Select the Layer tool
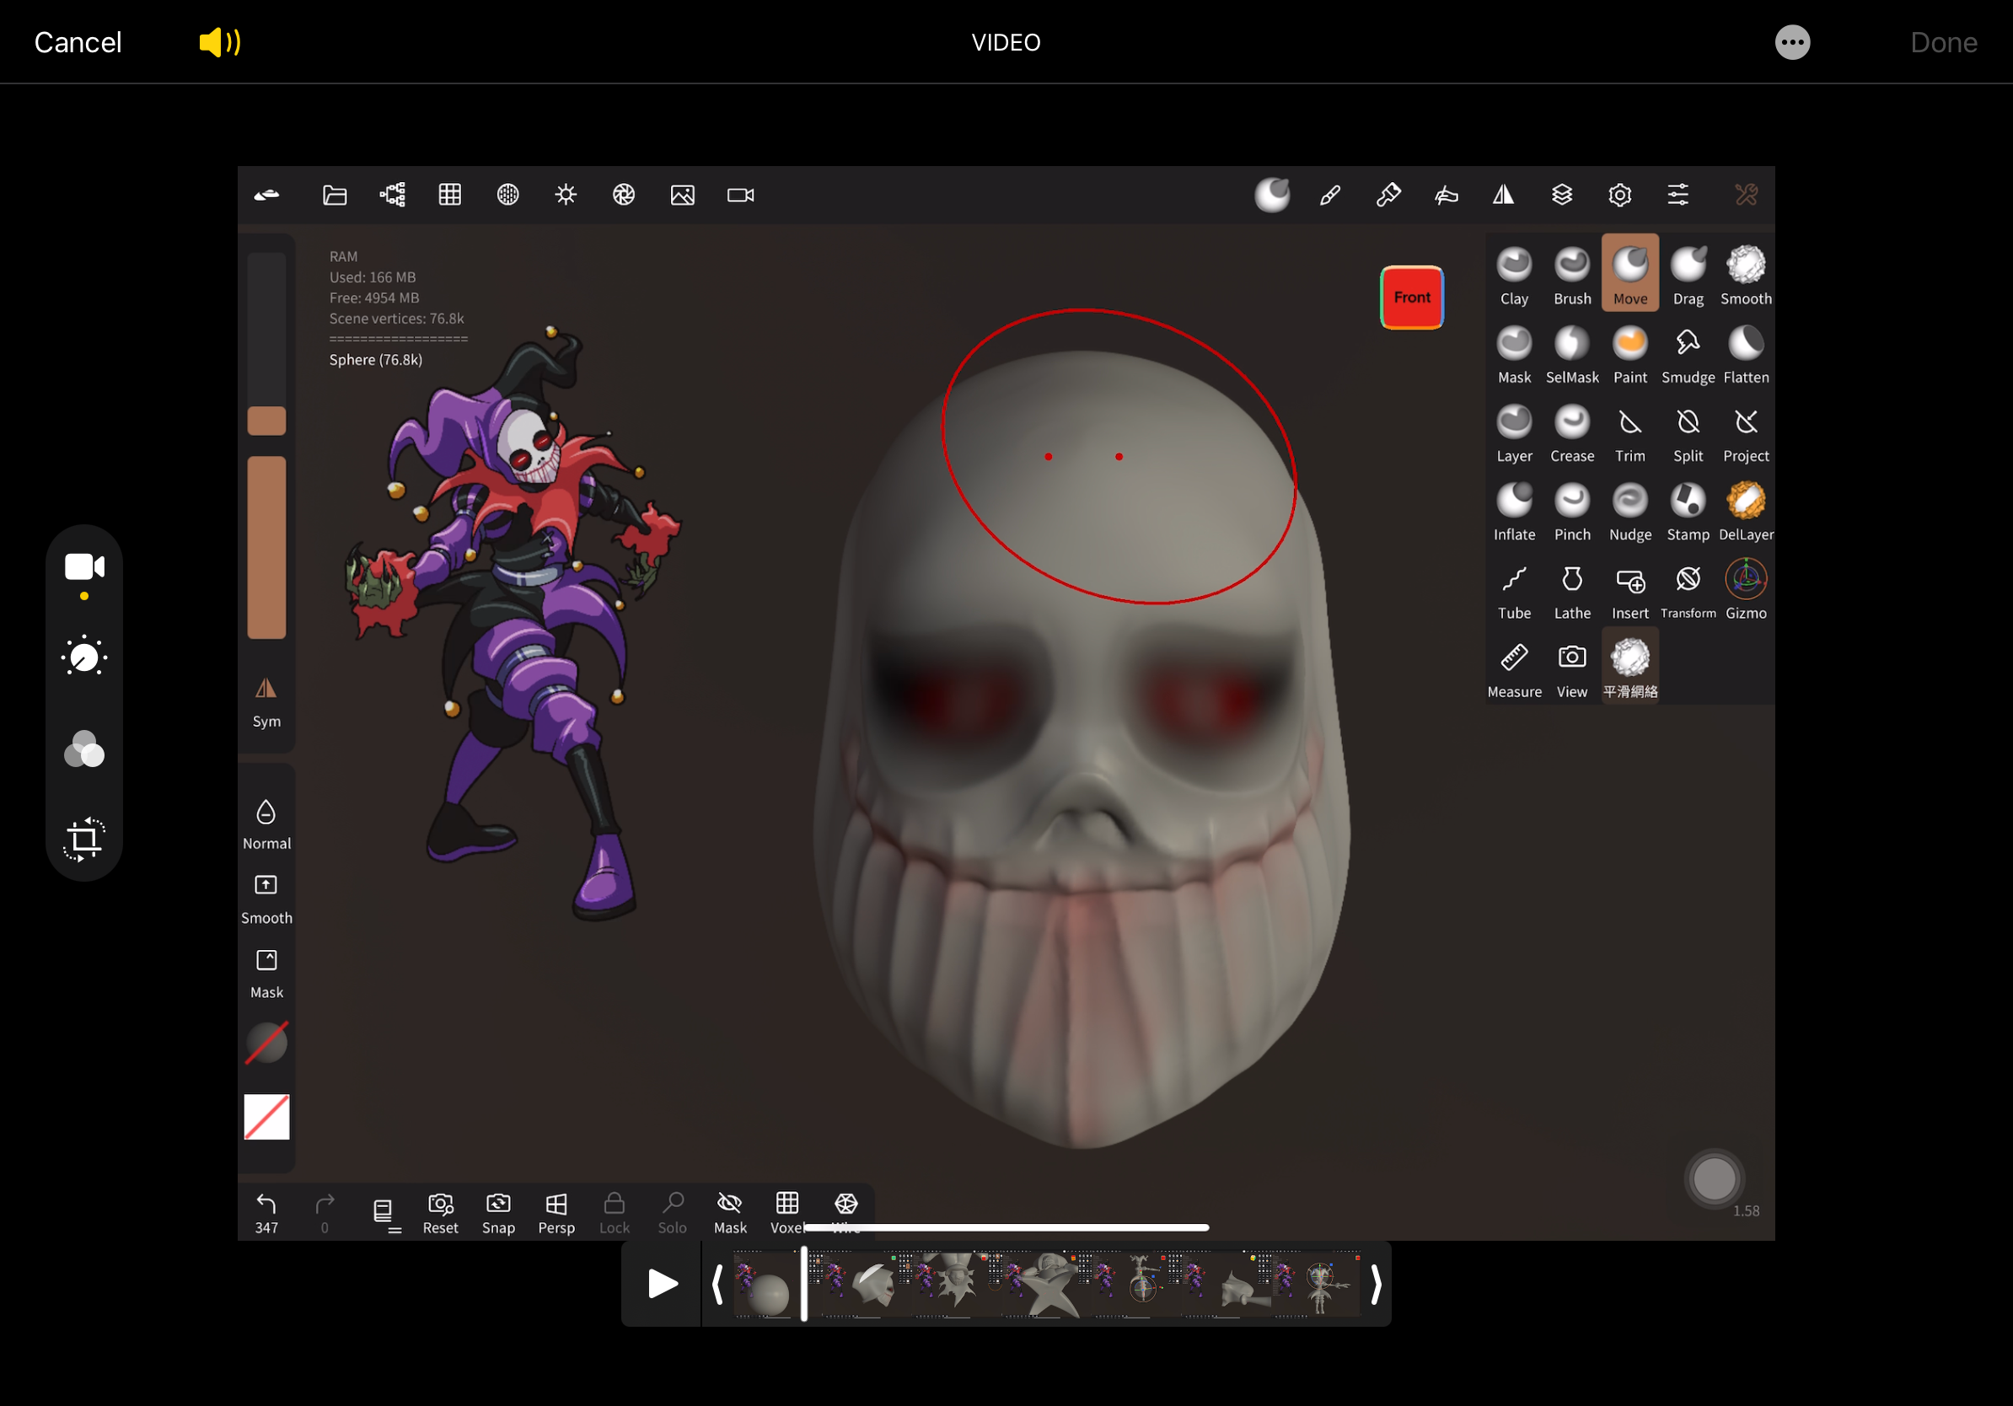This screenshot has width=2013, height=1406. [x=1513, y=433]
